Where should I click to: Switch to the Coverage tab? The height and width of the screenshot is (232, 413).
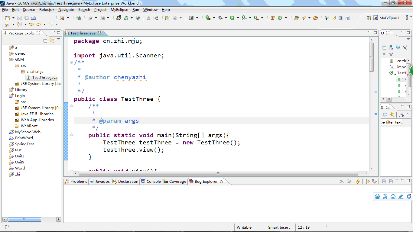coord(175,181)
